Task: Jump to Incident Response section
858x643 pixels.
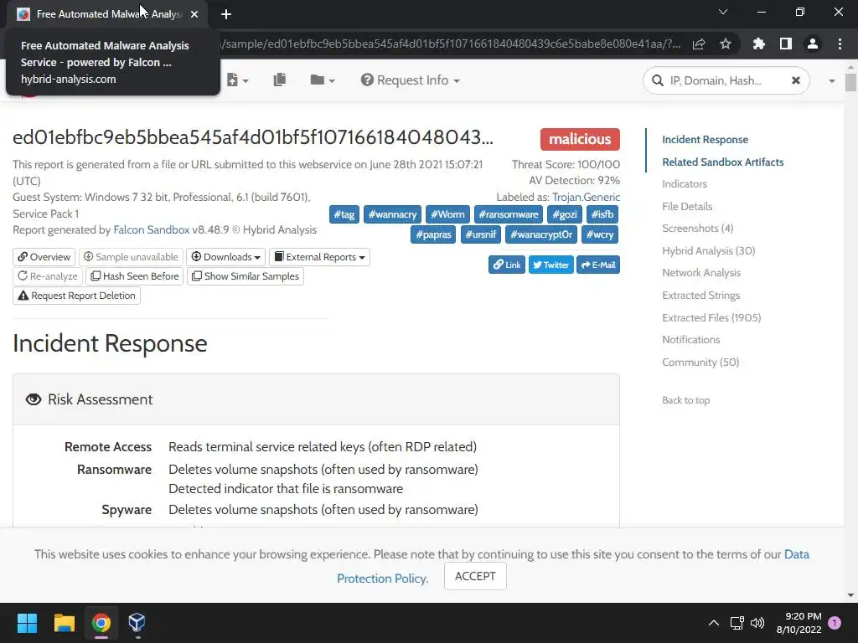Action: pos(705,140)
